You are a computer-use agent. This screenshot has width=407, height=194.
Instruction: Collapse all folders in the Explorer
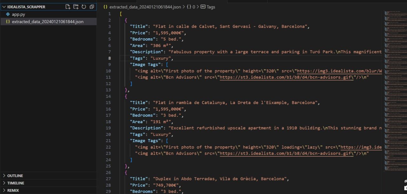(92, 7)
